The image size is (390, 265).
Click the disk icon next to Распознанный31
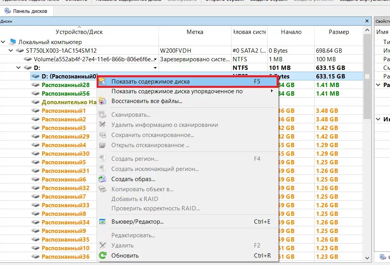click(x=35, y=171)
